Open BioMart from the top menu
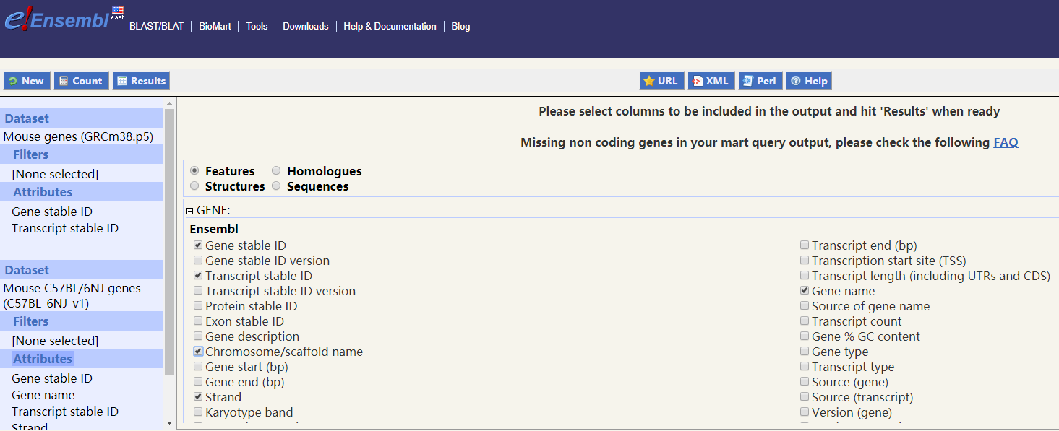1059x431 pixels. coord(215,27)
